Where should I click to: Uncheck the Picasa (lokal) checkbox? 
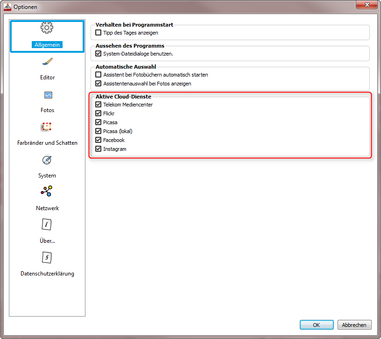[98, 131]
